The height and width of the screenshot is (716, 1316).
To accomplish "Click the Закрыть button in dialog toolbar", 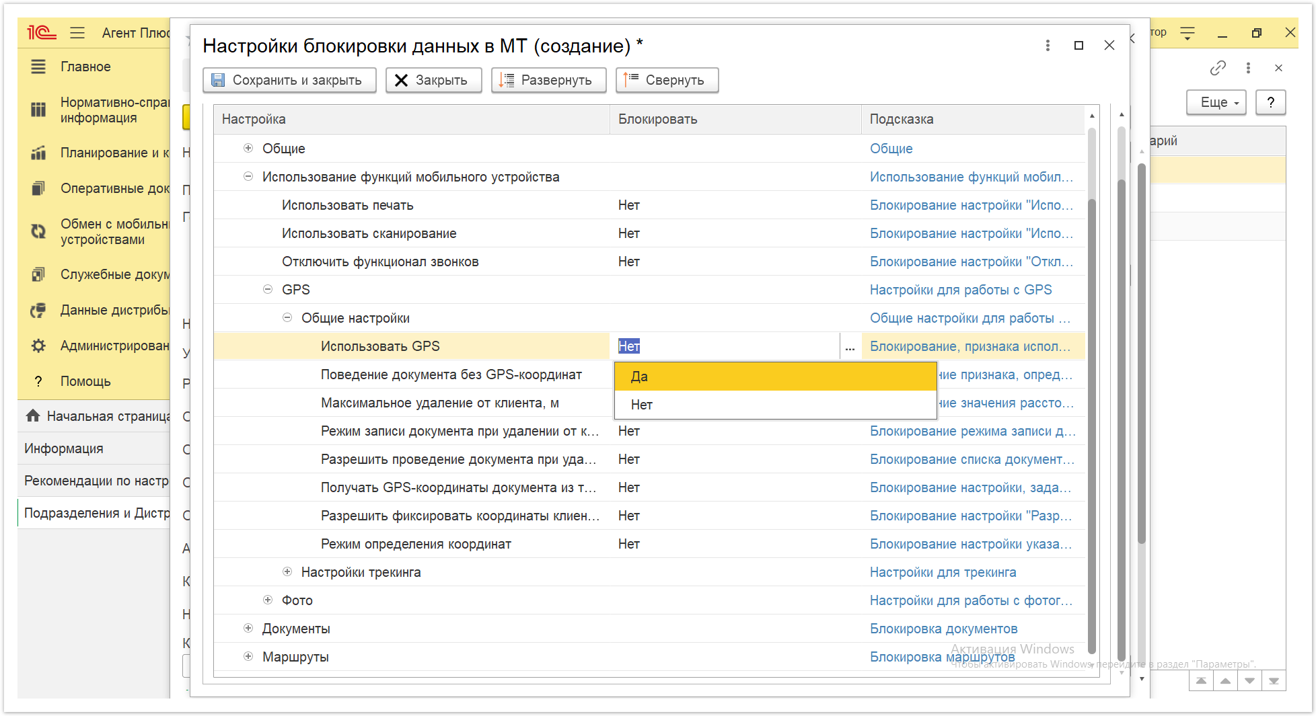I will coord(433,80).
